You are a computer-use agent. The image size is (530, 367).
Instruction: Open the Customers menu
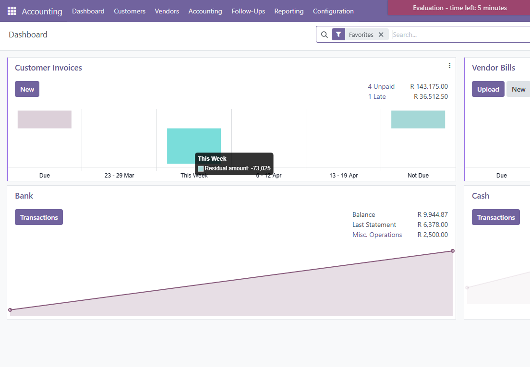pos(130,11)
